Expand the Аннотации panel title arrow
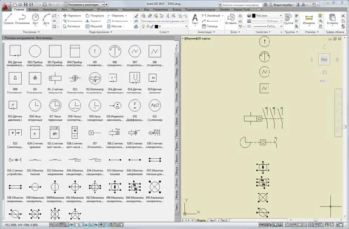Image resolution: width=349 pixels, height=229 pixels. [214, 32]
